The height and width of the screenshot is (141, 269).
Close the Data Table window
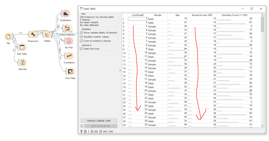point(261,9)
